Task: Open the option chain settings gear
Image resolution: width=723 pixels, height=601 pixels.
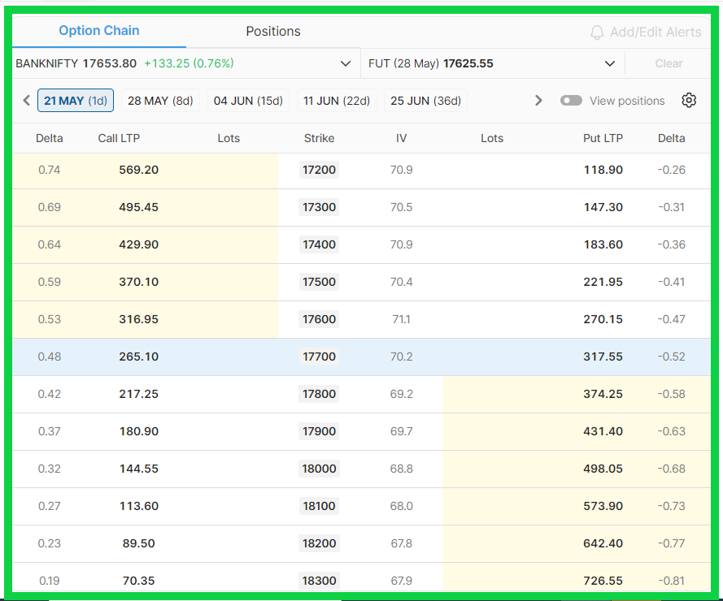Action: pyautogui.click(x=688, y=101)
